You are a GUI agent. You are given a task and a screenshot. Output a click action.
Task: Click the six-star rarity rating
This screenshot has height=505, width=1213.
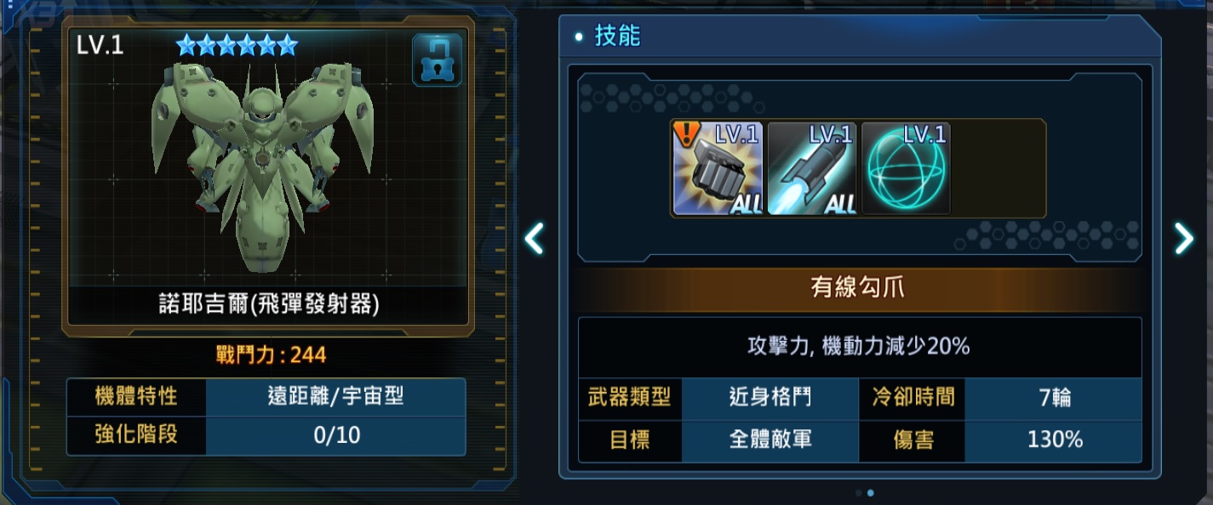coord(237,43)
